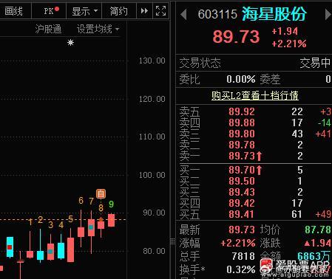
Task: Click 买二 price 89.50
Action: 242,181
